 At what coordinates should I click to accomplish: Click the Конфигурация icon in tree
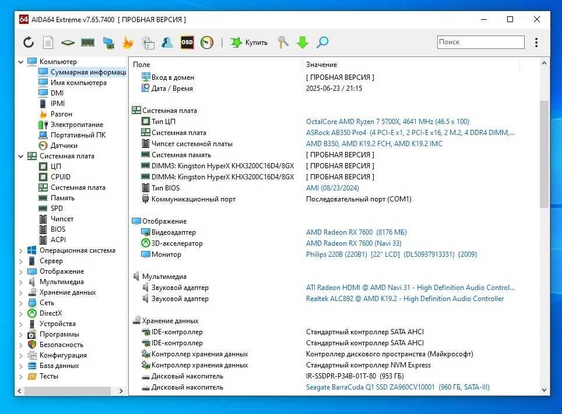pyautogui.click(x=32, y=355)
